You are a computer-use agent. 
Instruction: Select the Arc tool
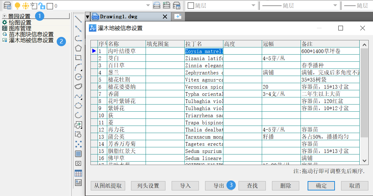[x=78, y=67]
